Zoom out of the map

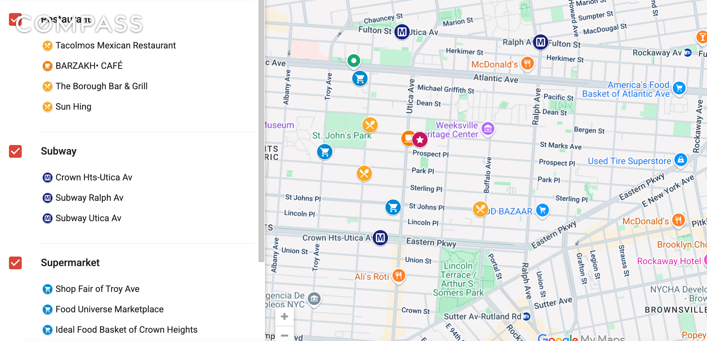(x=284, y=335)
